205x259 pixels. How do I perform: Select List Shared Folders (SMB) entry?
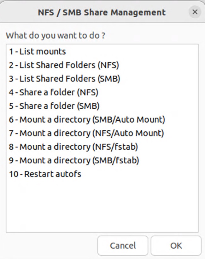[65, 79]
